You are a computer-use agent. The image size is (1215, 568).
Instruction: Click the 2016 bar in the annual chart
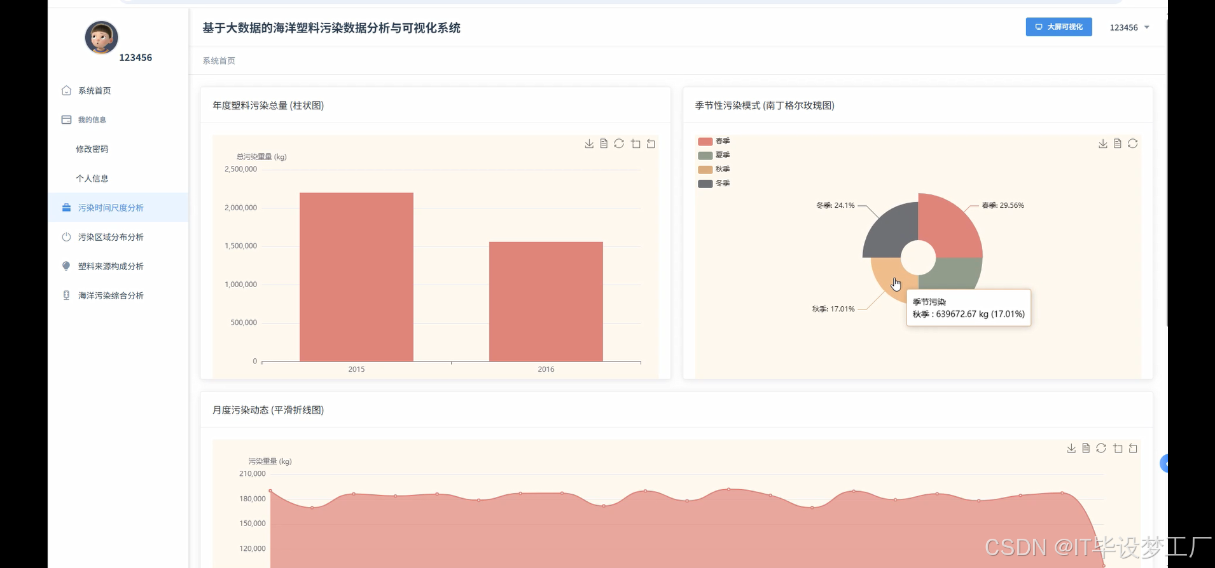click(x=546, y=302)
